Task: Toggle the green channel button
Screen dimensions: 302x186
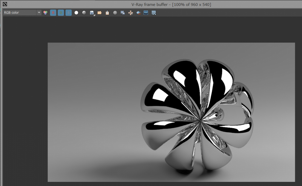Action: point(61,13)
